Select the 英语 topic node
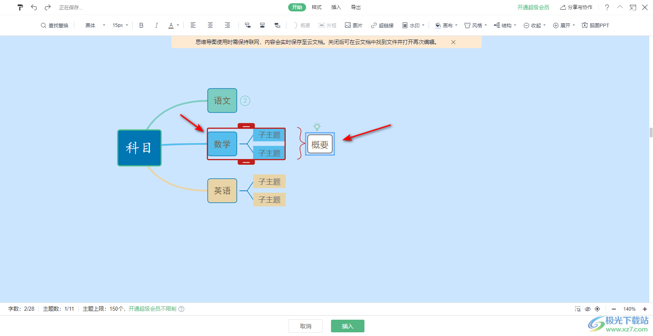 coord(222,190)
